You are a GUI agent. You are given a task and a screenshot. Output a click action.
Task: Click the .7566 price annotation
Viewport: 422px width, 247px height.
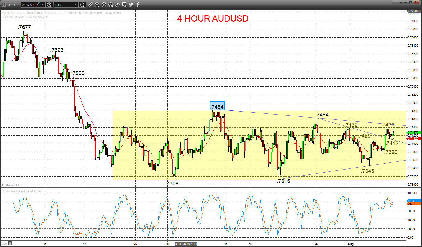(x=78, y=73)
